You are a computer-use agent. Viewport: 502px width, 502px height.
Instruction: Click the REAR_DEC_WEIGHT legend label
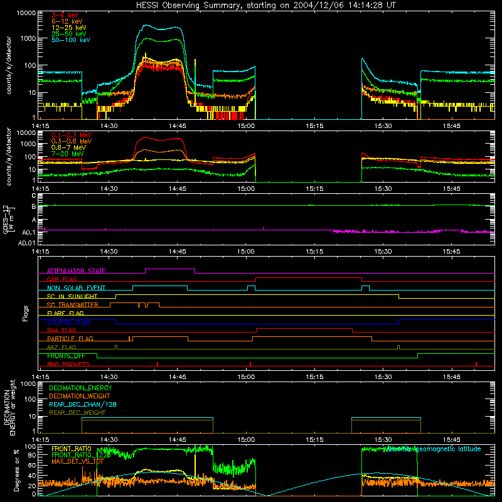click(77, 413)
